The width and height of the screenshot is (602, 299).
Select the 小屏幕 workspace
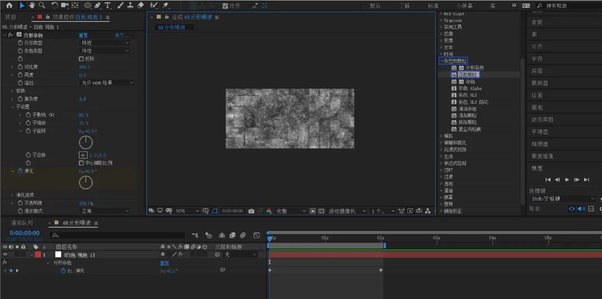pos(464,6)
